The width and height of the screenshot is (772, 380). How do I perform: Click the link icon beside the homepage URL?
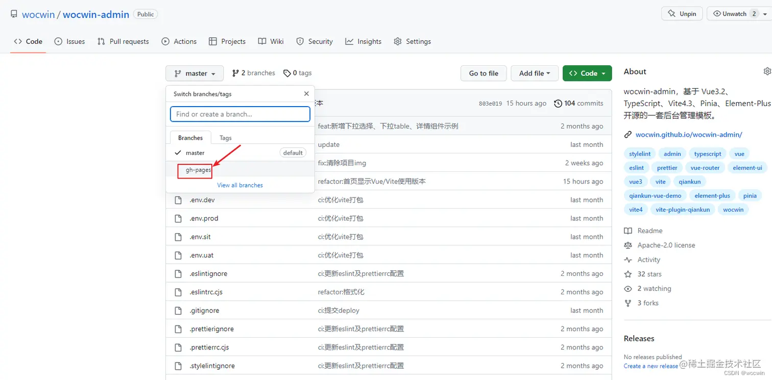click(x=628, y=135)
